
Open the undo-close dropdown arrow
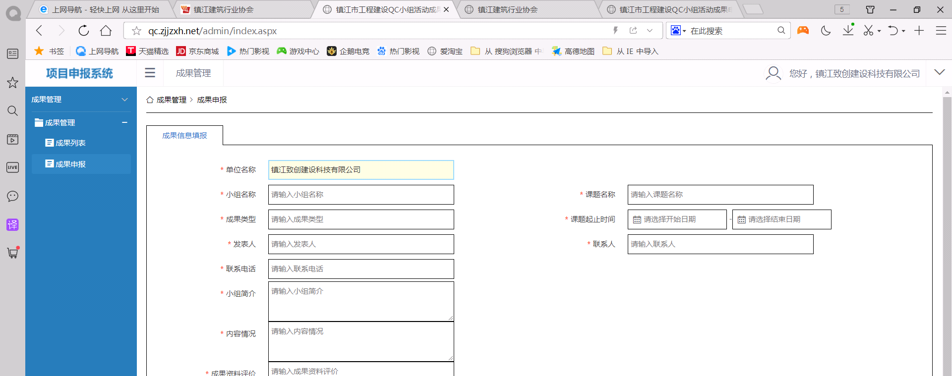pos(903,31)
